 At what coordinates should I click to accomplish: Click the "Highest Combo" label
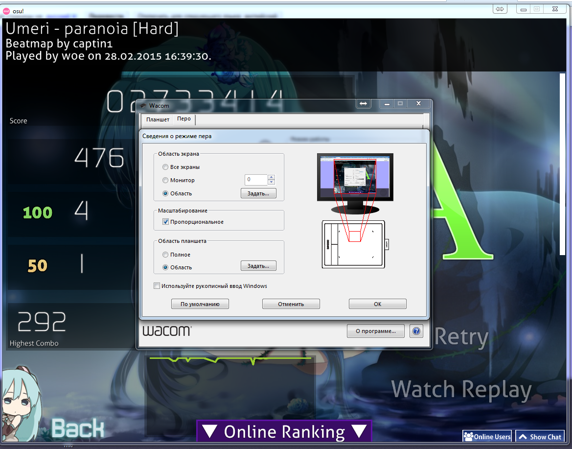[x=34, y=343]
